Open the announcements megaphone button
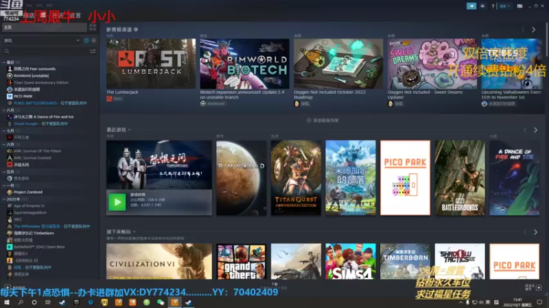The height and width of the screenshot is (308, 549). [471, 6]
